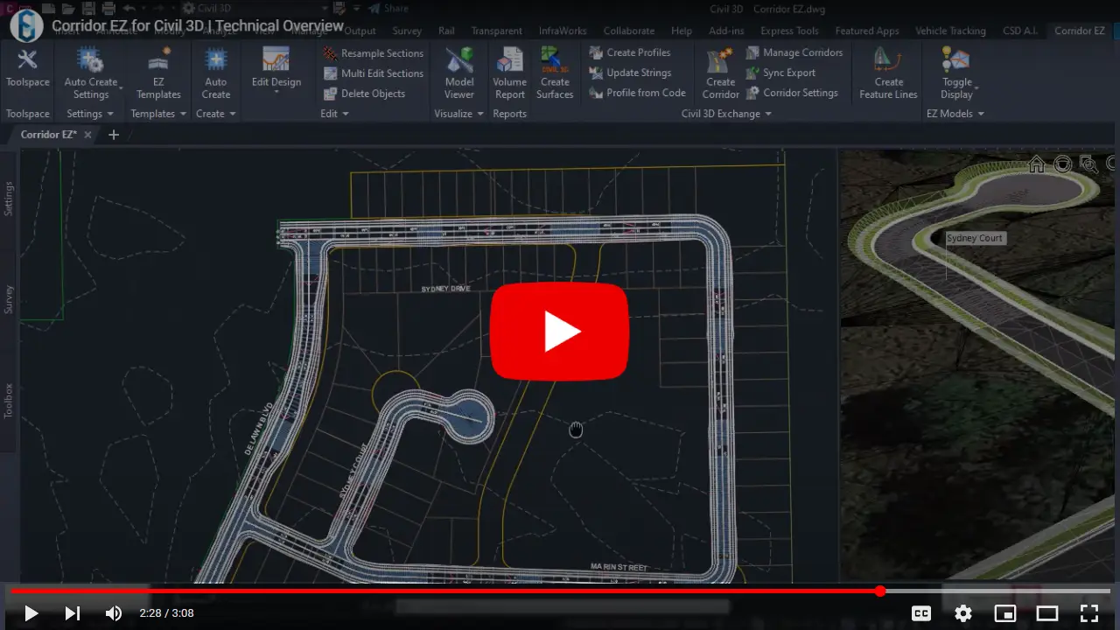Open video player settings gear
The image size is (1120, 630).
963,613
